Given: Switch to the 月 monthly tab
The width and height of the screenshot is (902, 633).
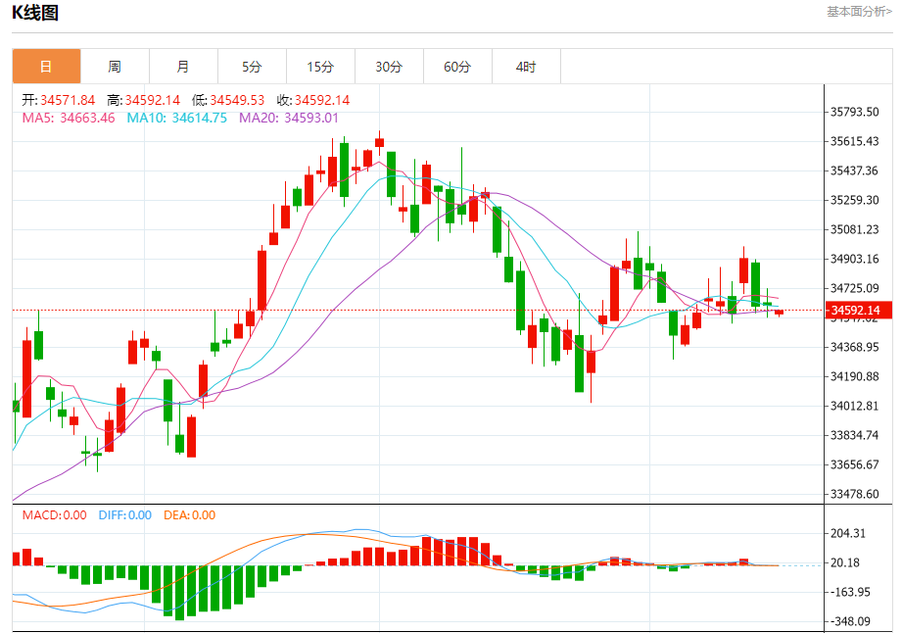Looking at the screenshot, I should pyautogui.click(x=183, y=67).
